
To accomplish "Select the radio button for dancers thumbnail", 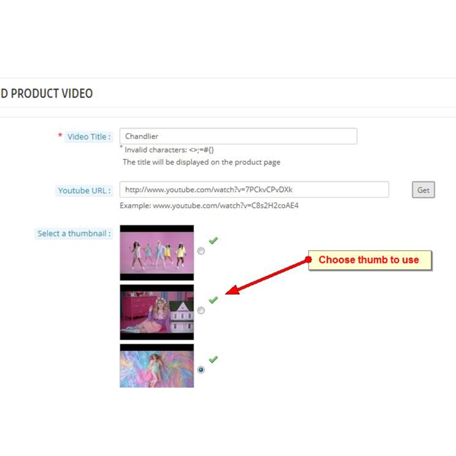I will pos(201,251).
